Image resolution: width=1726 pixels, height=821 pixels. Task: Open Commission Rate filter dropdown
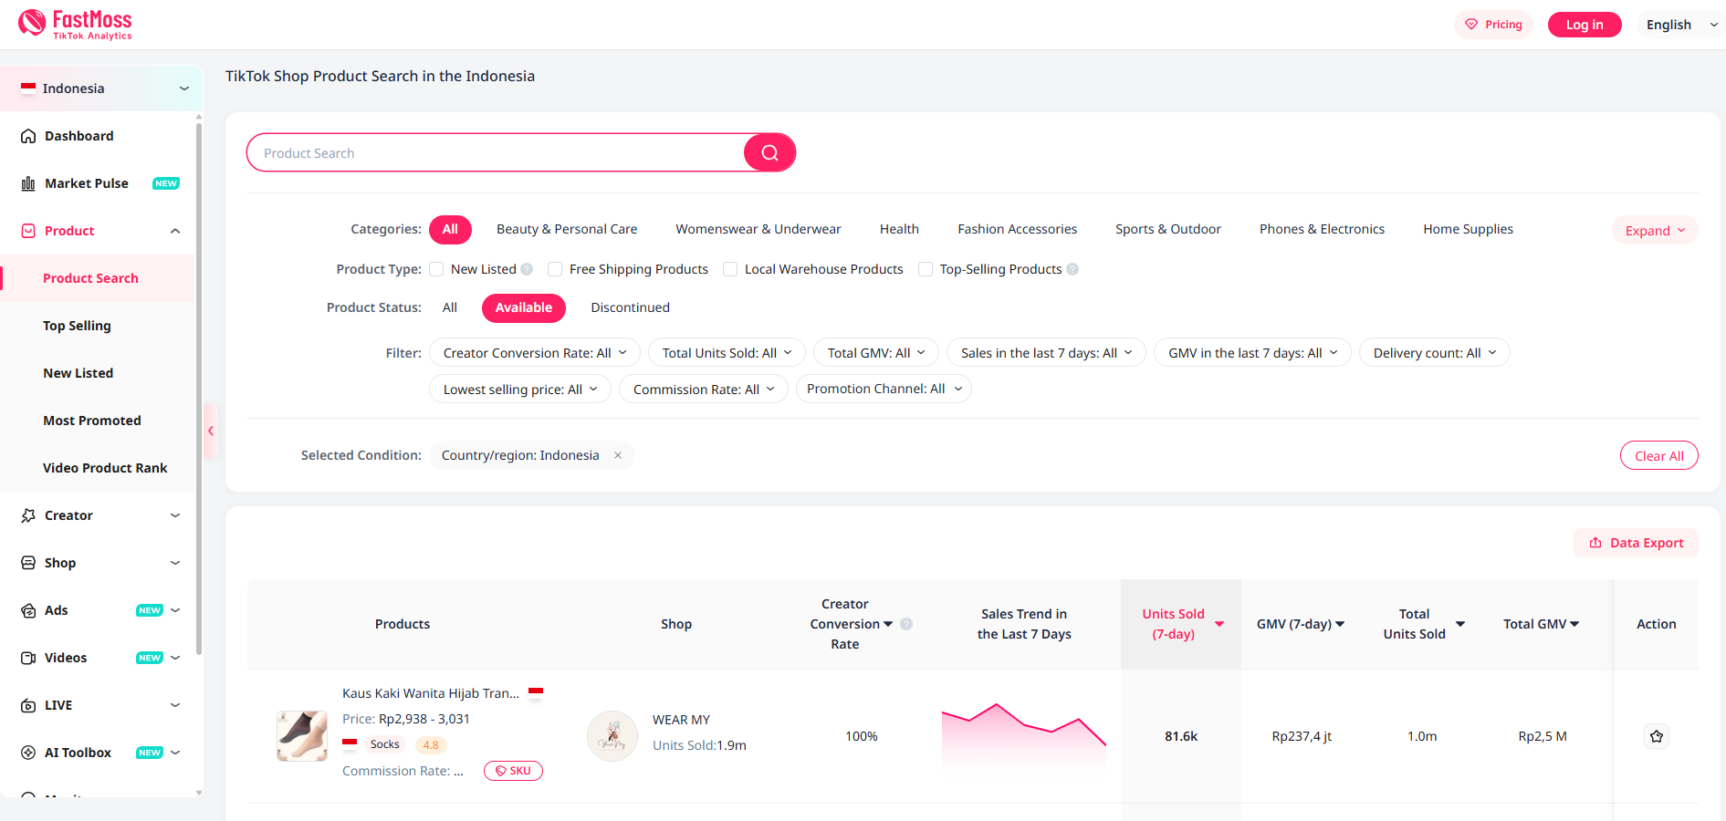704,390
